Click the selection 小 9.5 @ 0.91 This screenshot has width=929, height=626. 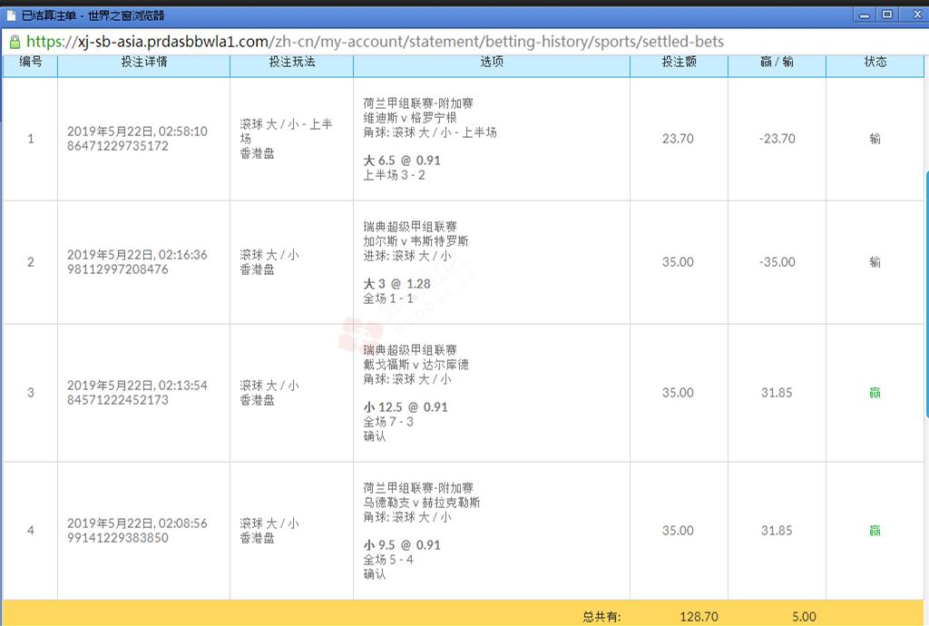coord(402,545)
